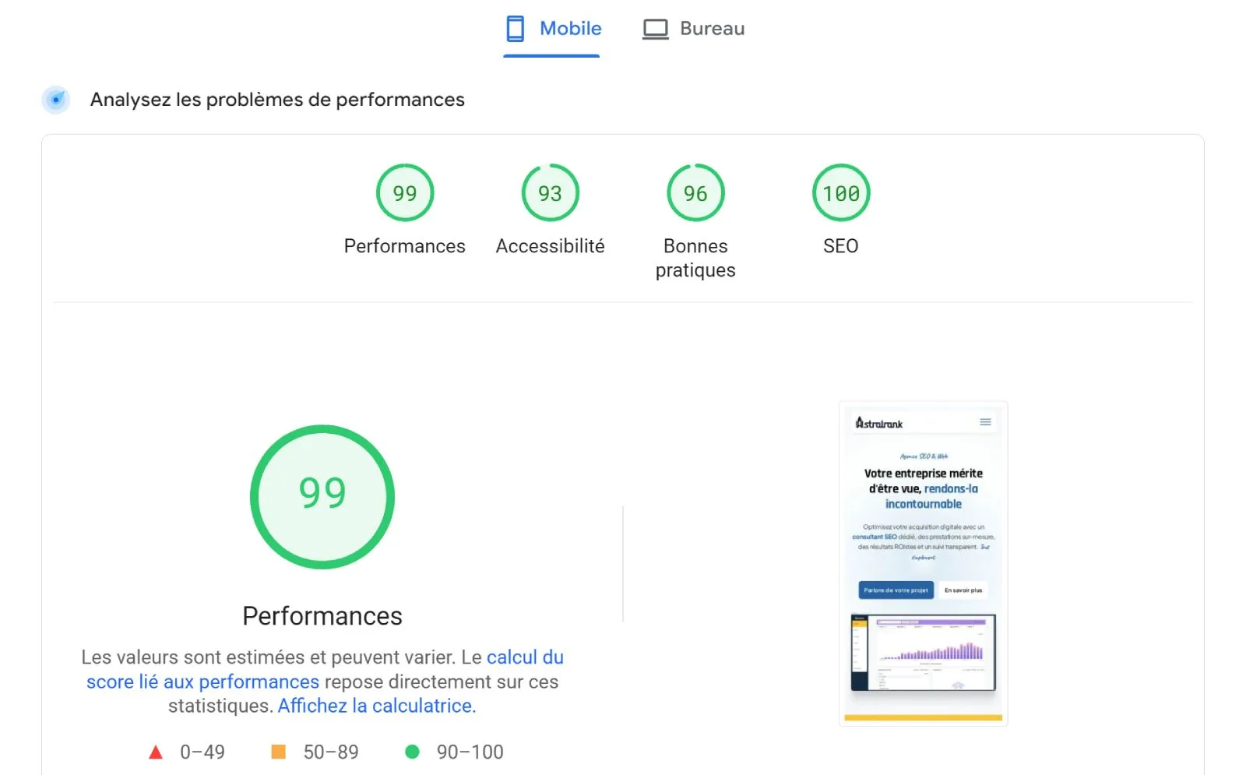Click the mobile phone icon beside Mobile tab
This screenshot has height=775, width=1246.
tap(514, 28)
